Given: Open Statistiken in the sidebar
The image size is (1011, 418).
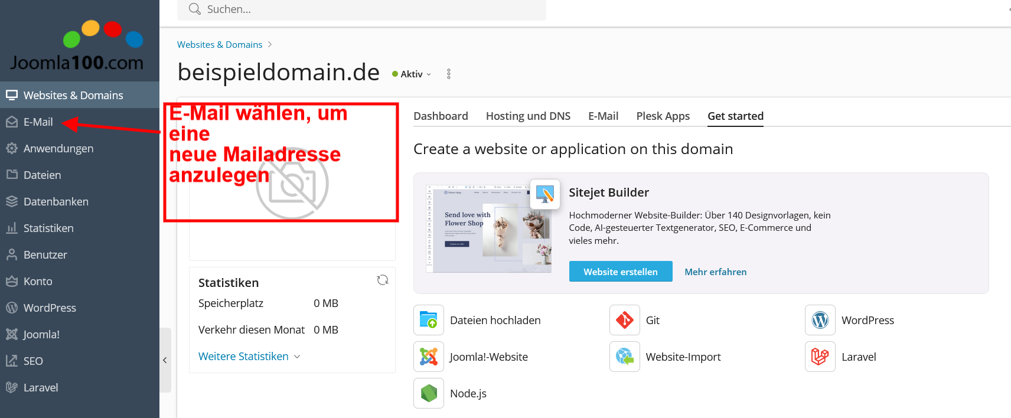Looking at the screenshot, I should tap(80, 228).
